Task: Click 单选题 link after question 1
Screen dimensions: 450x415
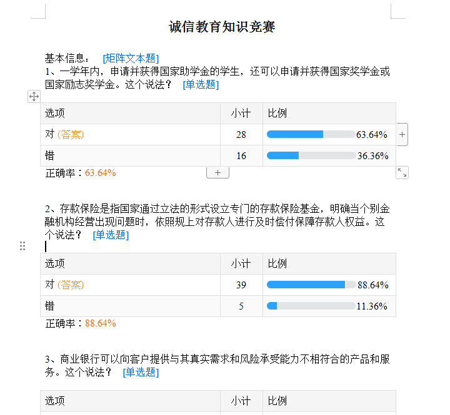Action: pos(201,84)
